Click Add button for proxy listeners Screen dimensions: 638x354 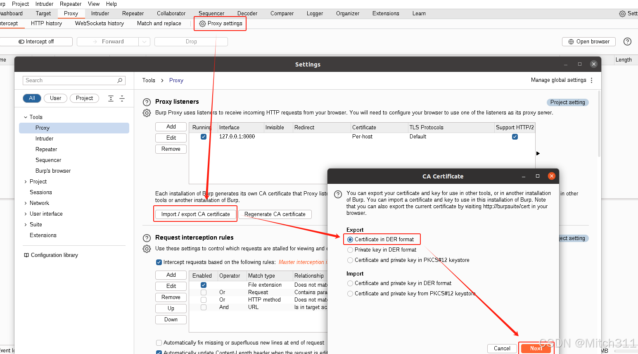(x=171, y=127)
